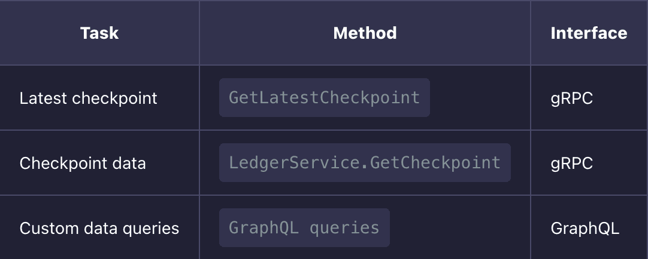Select the Interface column header
This screenshot has height=259, width=648.
[589, 33]
